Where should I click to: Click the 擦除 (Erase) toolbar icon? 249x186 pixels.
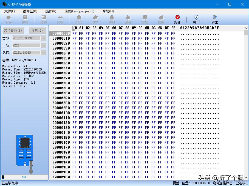(x=161, y=20)
